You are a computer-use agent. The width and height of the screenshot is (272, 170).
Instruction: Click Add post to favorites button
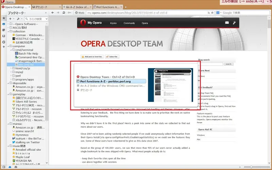[92, 57]
